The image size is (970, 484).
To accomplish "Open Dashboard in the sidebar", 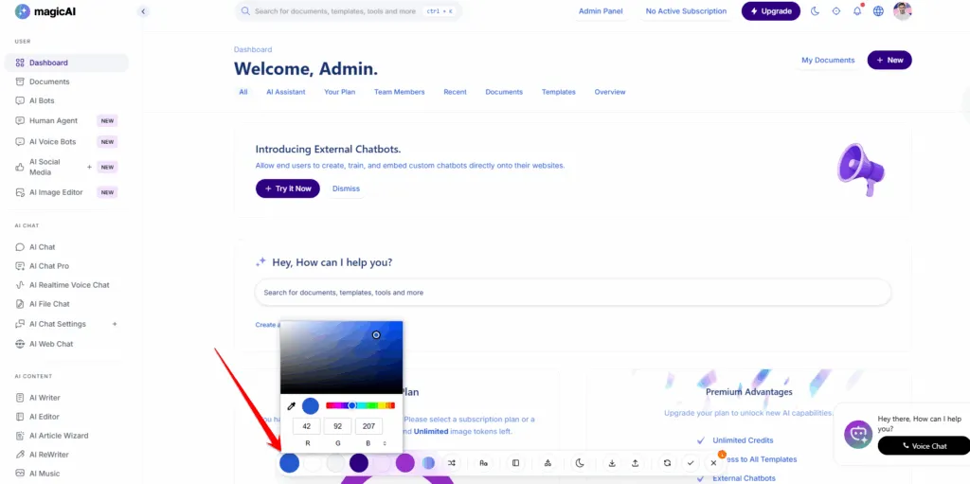I will click(x=66, y=63).
